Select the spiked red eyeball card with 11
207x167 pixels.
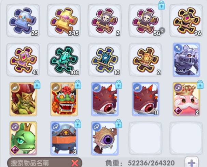click(x=146, y=99)
